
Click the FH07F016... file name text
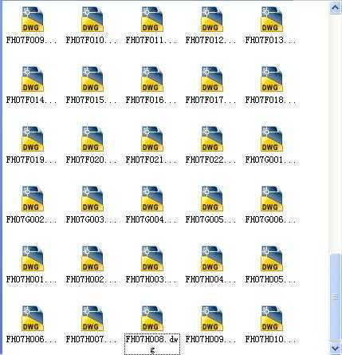click(151, 100)
